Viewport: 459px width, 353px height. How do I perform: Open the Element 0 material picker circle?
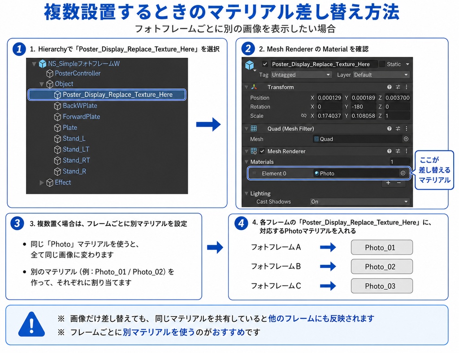403,173
